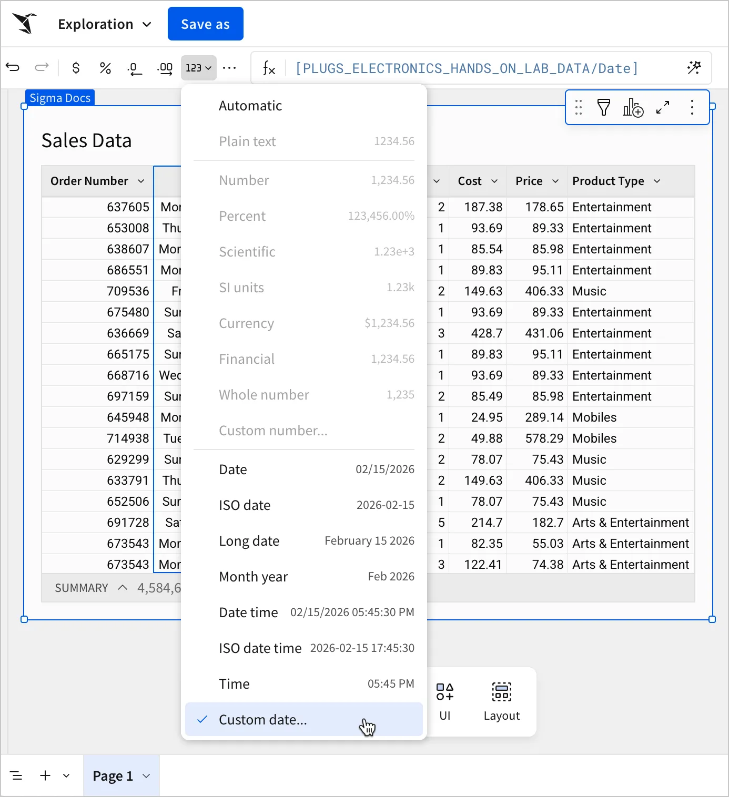Choose Date time format
This screenshot has height=797, width=729.
(x=304, y=612)
